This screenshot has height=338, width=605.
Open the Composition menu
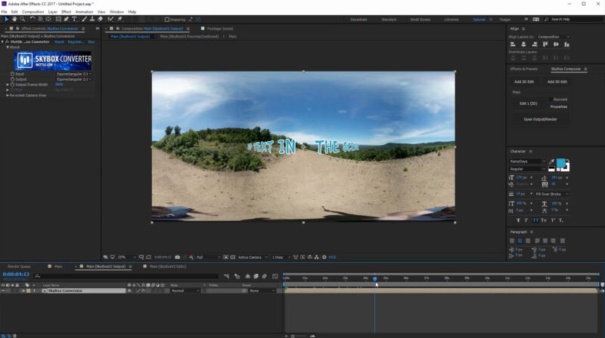pos(33,12)
